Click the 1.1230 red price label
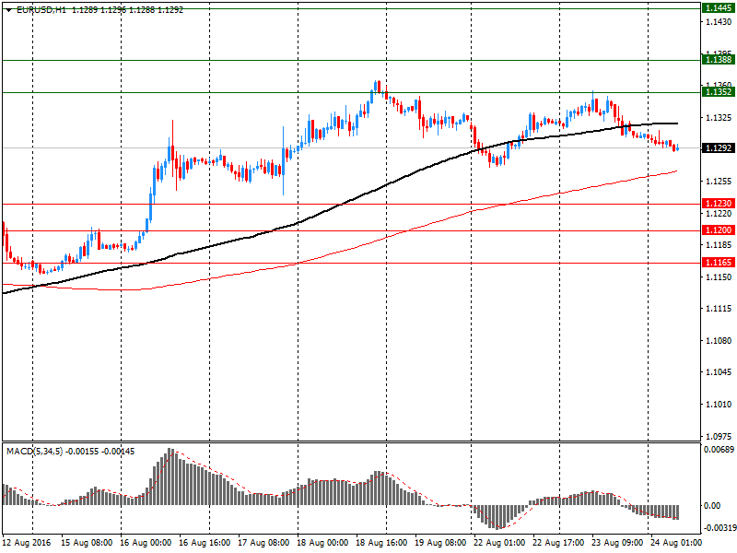This screenshot has height=553, width=737. tap(719, 203)
